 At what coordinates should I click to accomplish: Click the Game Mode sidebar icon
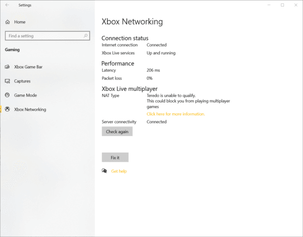8,95
